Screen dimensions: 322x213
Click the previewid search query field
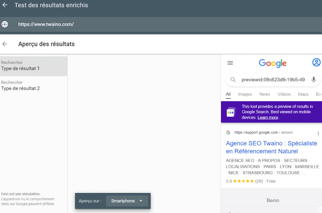coord(273,80)
